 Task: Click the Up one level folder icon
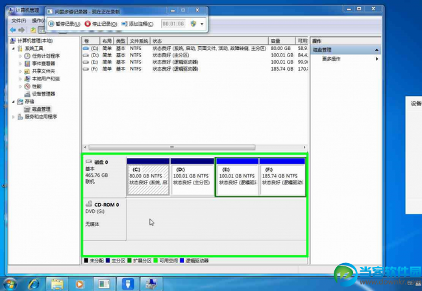pos(33,30)
